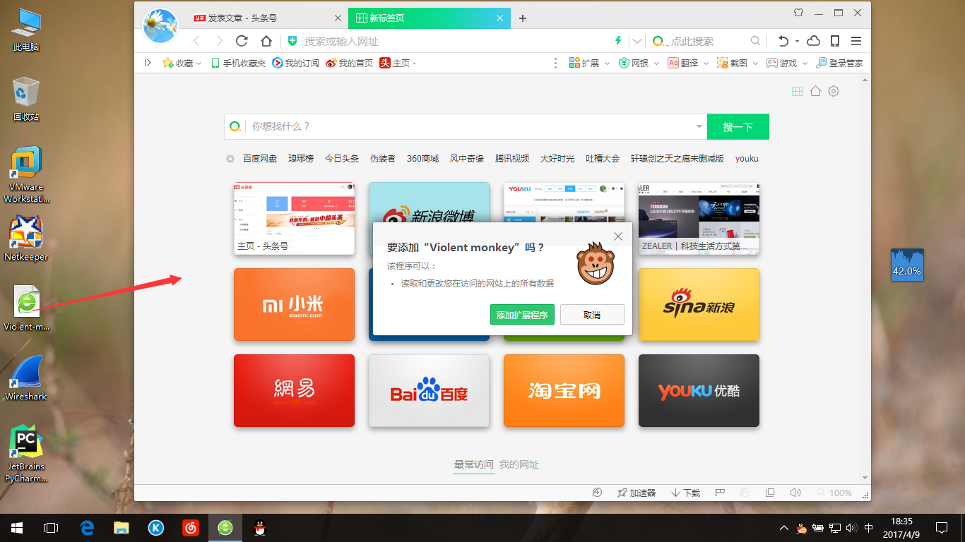The width and height of the screenshot is (965, 542).
Task: Open the address bar history dropdown arrow
Action: click(x=637, y=41)
